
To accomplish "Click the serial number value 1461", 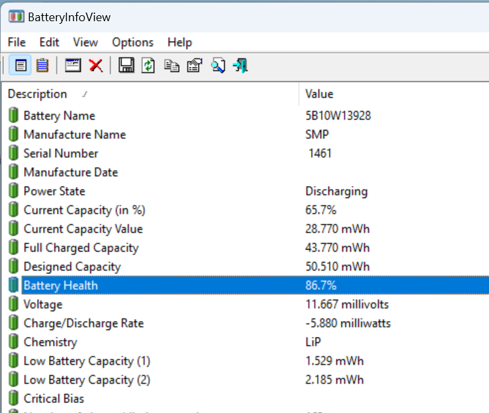I will [x=320, y=153].
